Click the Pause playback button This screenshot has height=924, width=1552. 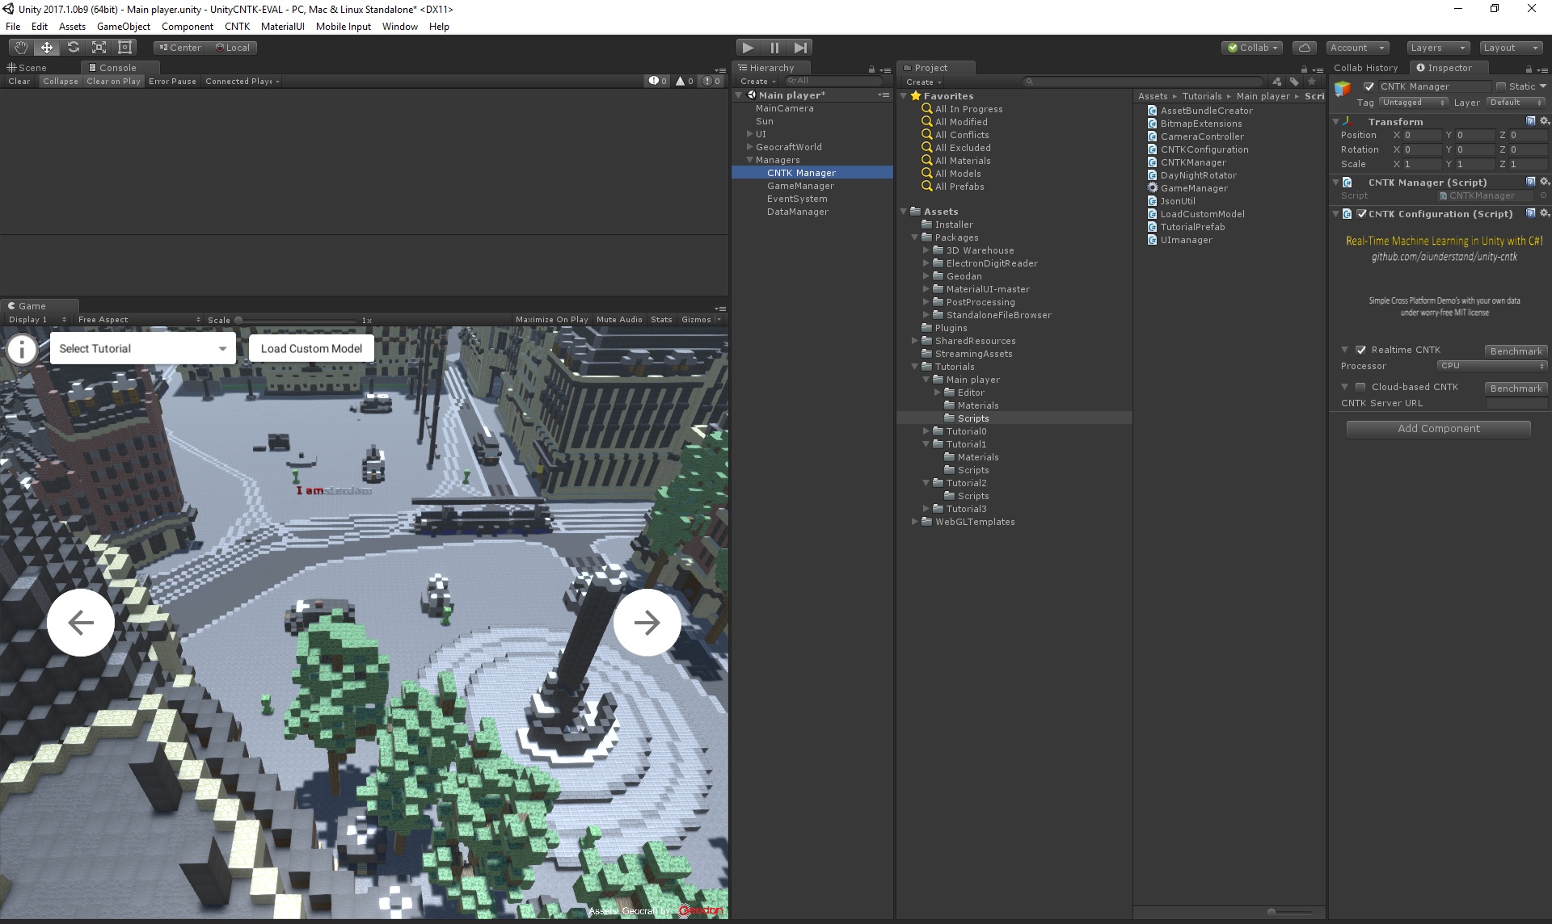[x=774, y=48]
